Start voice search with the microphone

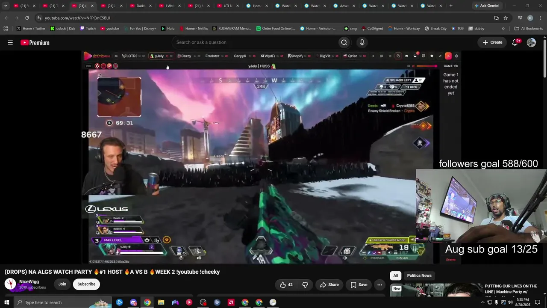tap(362, 42)
